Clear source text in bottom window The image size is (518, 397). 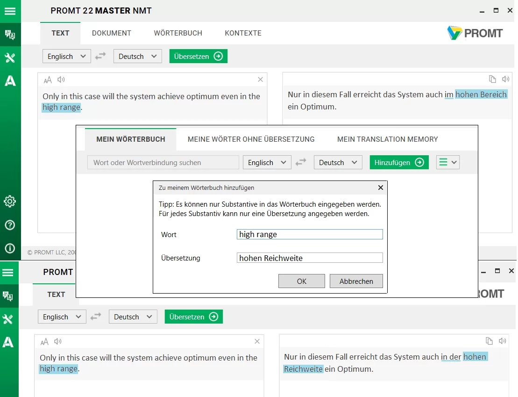257,341
